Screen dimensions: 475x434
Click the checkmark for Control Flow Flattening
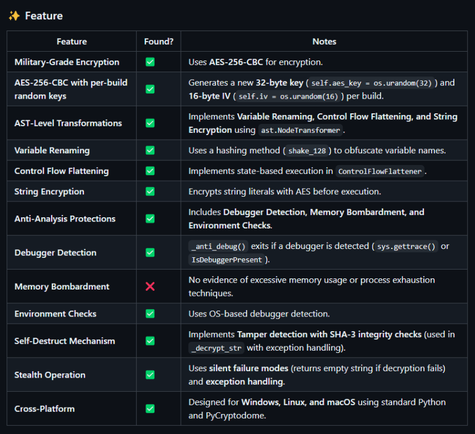click(150, 171)
